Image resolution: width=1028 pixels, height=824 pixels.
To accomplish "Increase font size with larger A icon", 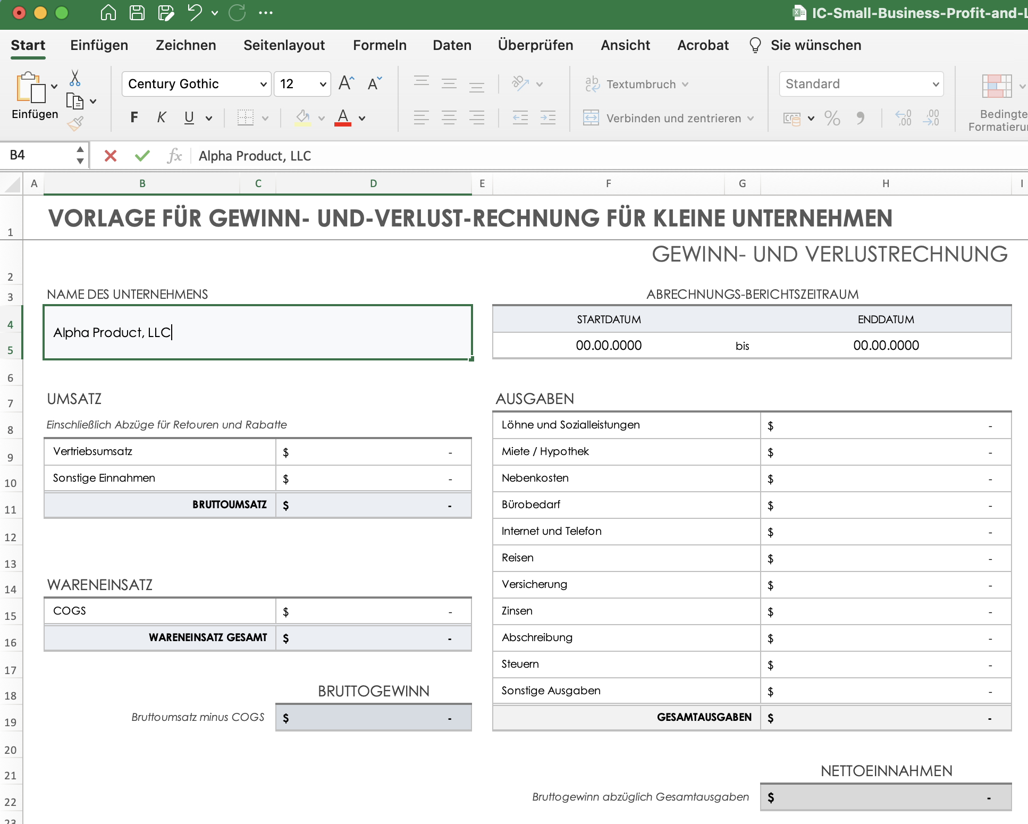I will tap(347, 83).
